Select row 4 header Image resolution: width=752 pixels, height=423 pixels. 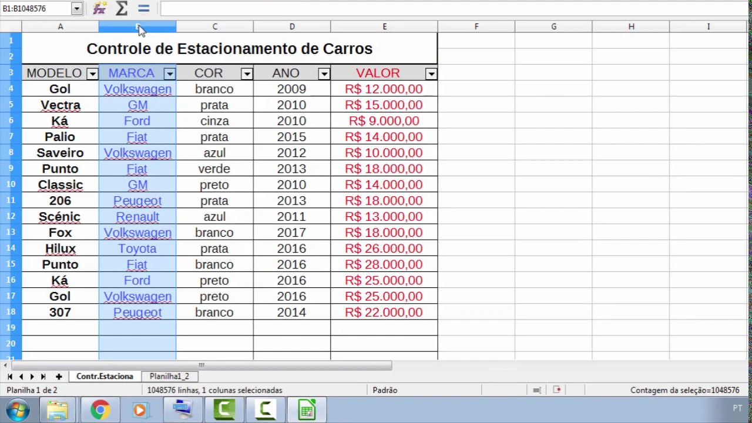11,89
